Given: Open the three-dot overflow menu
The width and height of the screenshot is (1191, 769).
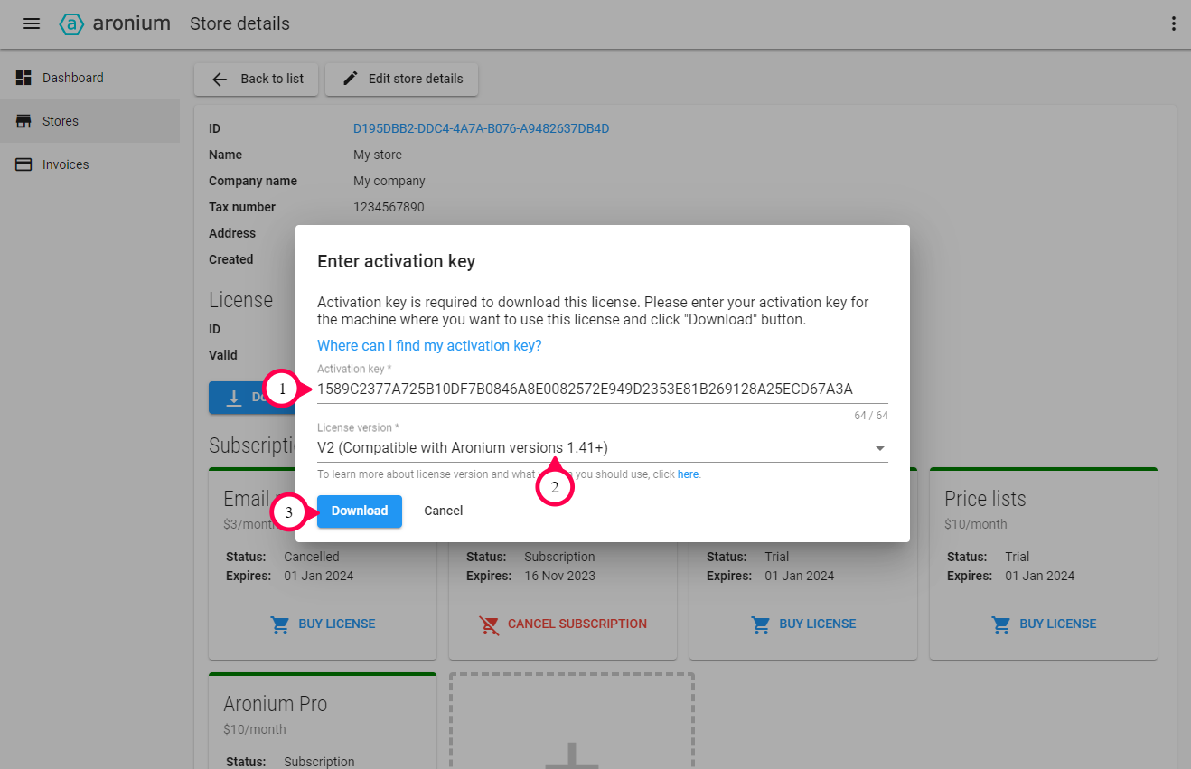Looking at the screenshot, I should [1173, 23].
